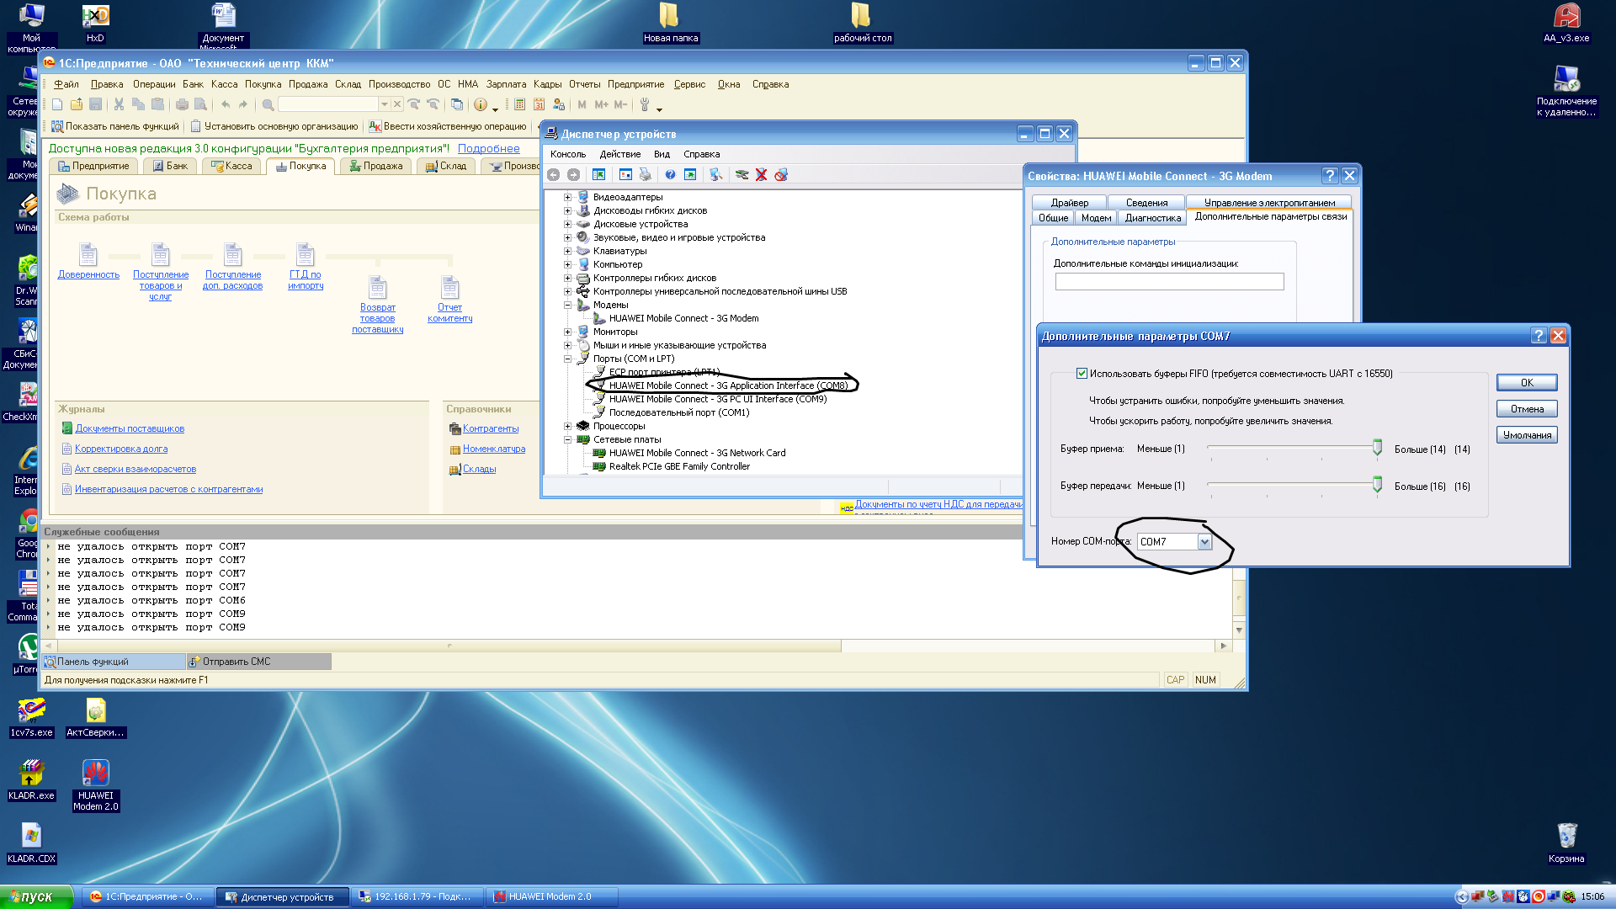Image resolution: width=1616 pixels, height=909 pixels.
Task: Click the blue Help icon in Device Manager toolbar
Action: pos(670,174)
